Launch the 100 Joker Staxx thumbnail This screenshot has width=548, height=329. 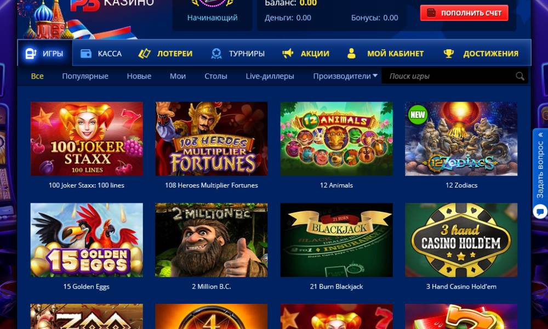point(87,138)
